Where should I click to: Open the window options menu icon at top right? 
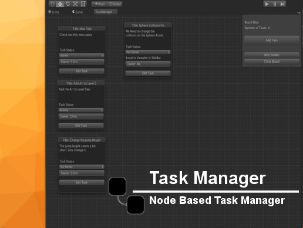299,13
